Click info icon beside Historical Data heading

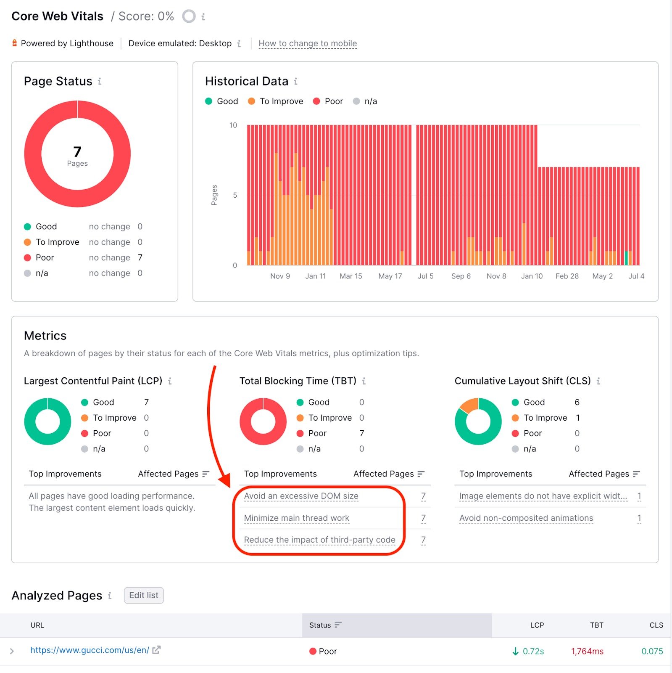point(295,81)
